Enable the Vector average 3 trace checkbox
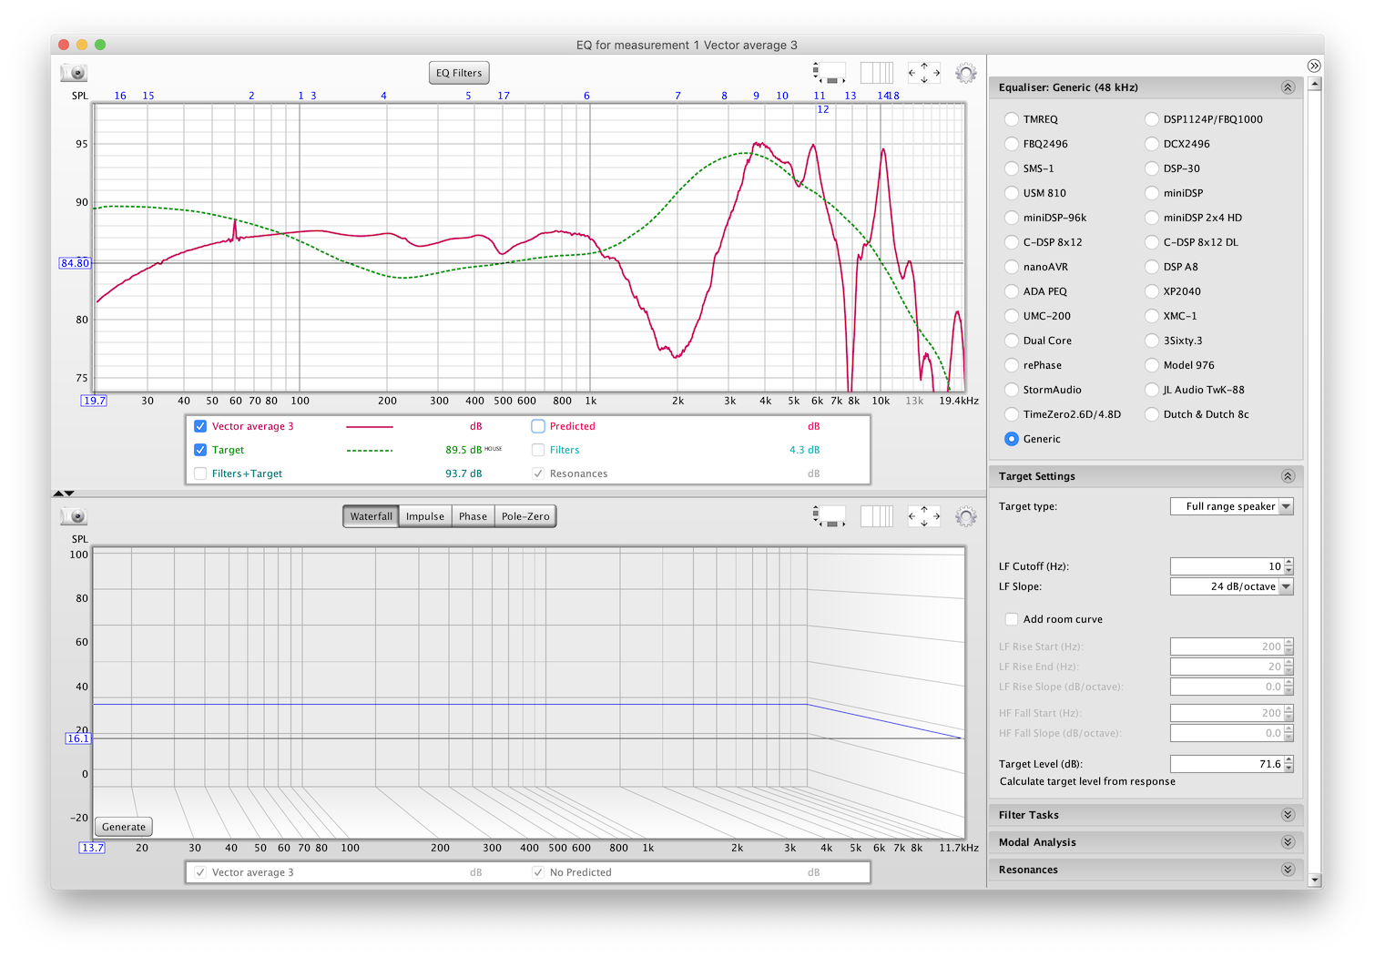Image resolution: width=1375 pixels, height=957 pixels. coord(200,426)
